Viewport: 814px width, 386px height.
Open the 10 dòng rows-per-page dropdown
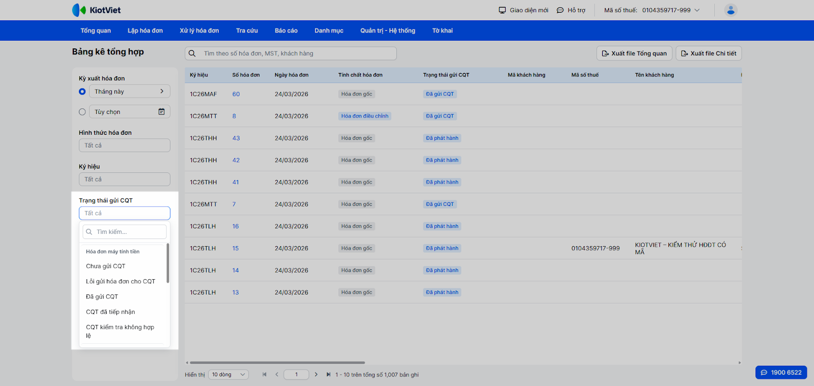point(228,375)
